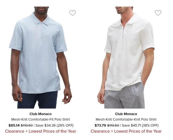The width and height of the screenshot is (173, 140).
Task: Click the gray trousers in white polo photo
Action: pos(125,97)
